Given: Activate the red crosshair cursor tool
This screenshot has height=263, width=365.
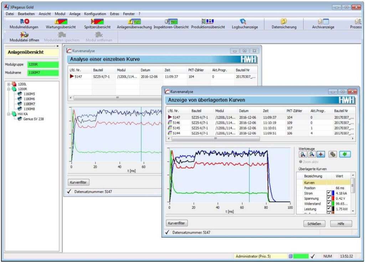Looking at the screenshot, I should coord(321,154).
